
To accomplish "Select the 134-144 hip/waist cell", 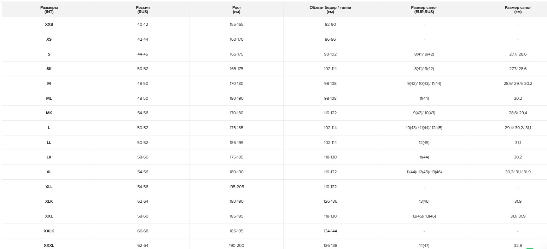I will 330,231.
